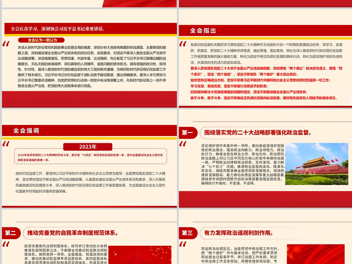Image resolution: width=352 pixels, height=264 pixels.
Task: Click the quotation mark icon on 第一 slide
Action: point(183,144)
